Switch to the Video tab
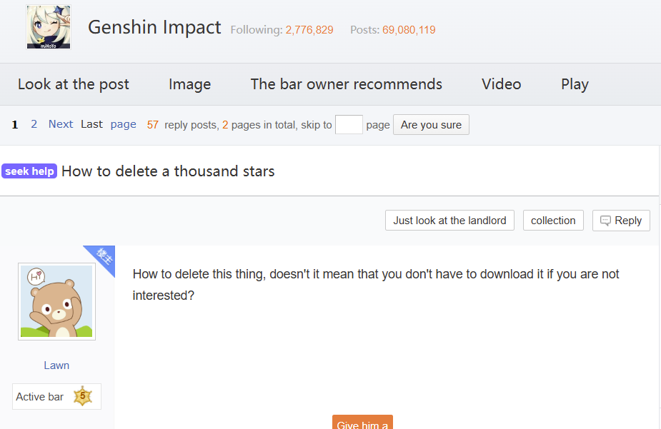 501,84
